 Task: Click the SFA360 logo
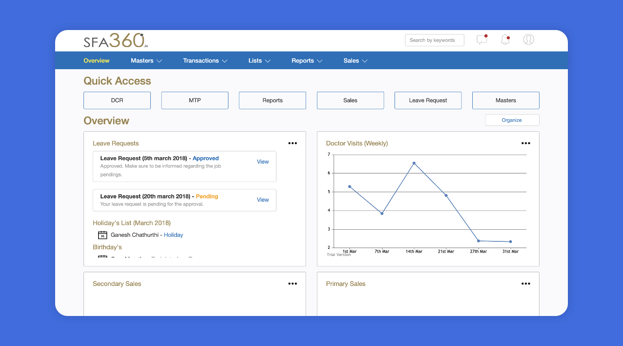tap(116, 40)
